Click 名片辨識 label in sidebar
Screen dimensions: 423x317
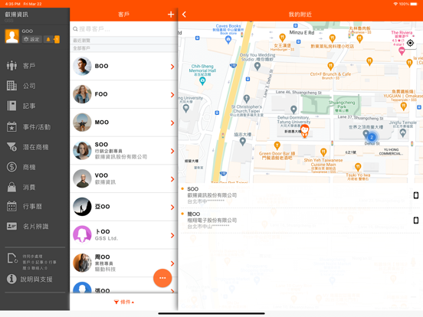(35, 227)
